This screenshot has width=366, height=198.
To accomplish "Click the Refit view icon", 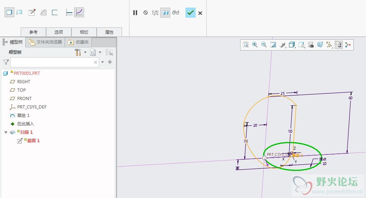I will coord(245,45).
